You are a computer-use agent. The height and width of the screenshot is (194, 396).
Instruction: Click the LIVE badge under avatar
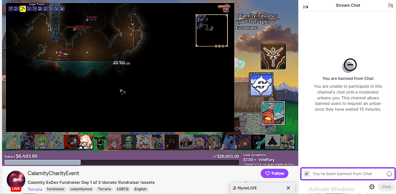[x=16, y=188]
